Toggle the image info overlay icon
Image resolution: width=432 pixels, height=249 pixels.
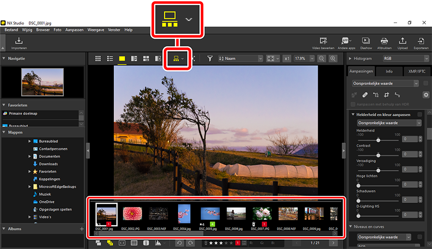146,243
